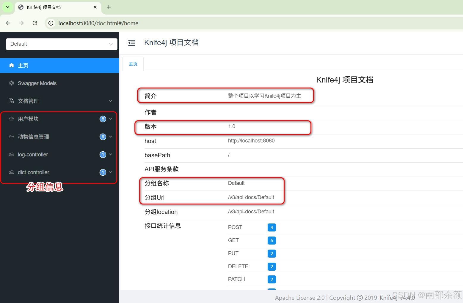Viewport: 463px width, 303px height.
Task: Click the GET method label
Action: [x=233, y=240]
